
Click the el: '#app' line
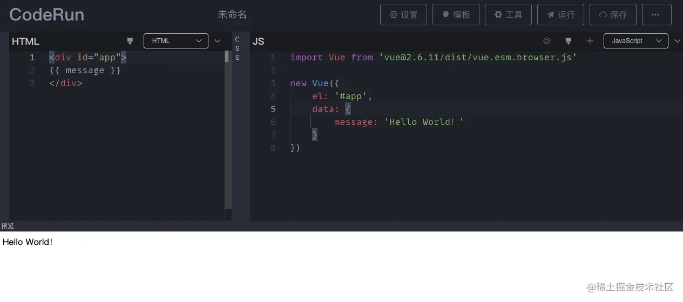(342, 96)
